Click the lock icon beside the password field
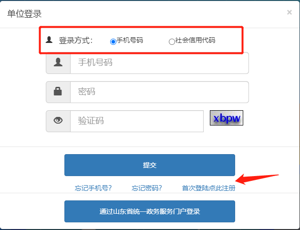 (x=58, y=92)
